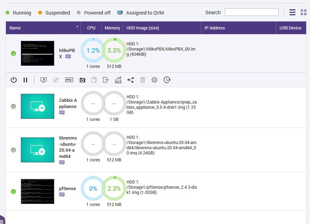Open the description bubble under pfSense

coord(62,195)
